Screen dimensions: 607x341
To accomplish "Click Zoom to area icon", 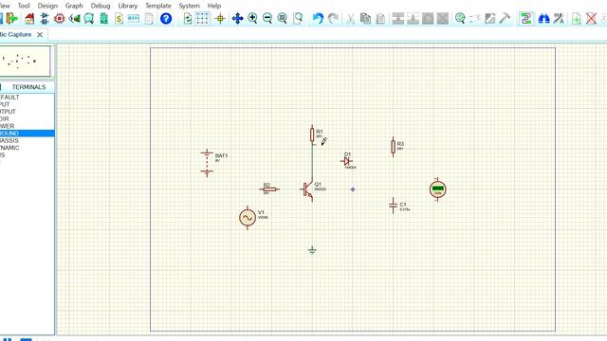I will pos(298,18).
